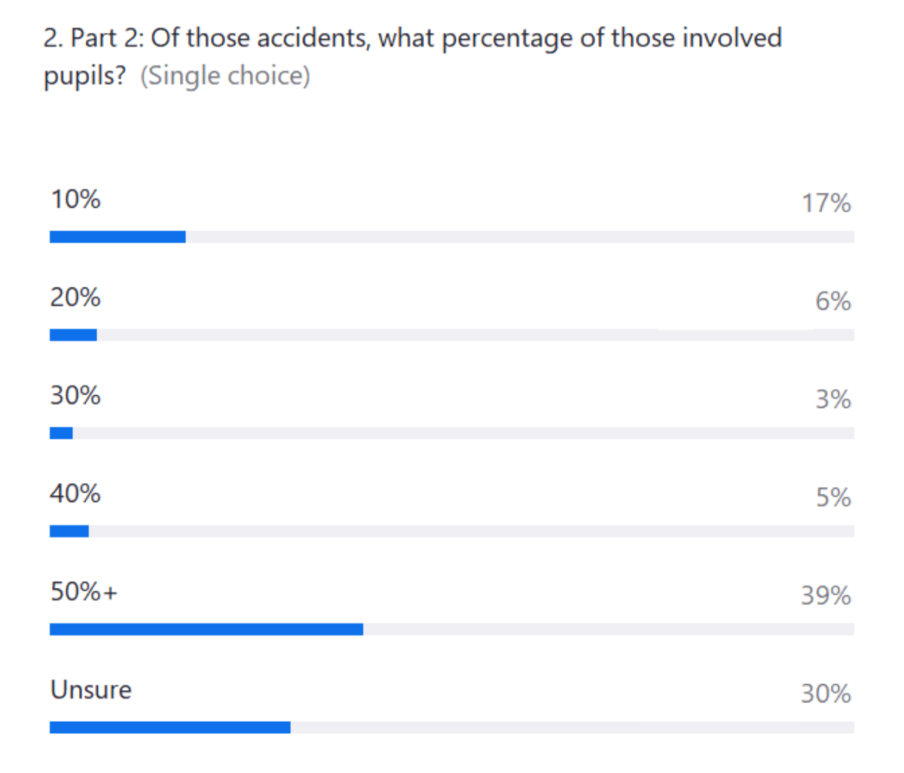Image resolution: width=904 pixels, height=773 pixels.
Task: Click the 30% result value beside Unsure
Action: pyautogui.click(x=826, y=693)
